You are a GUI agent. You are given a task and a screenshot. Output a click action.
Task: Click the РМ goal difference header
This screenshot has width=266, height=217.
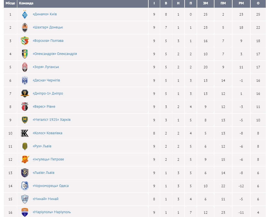tap(241, 3)
